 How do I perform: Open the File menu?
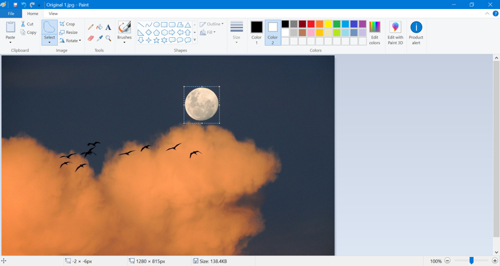(11, 14)
